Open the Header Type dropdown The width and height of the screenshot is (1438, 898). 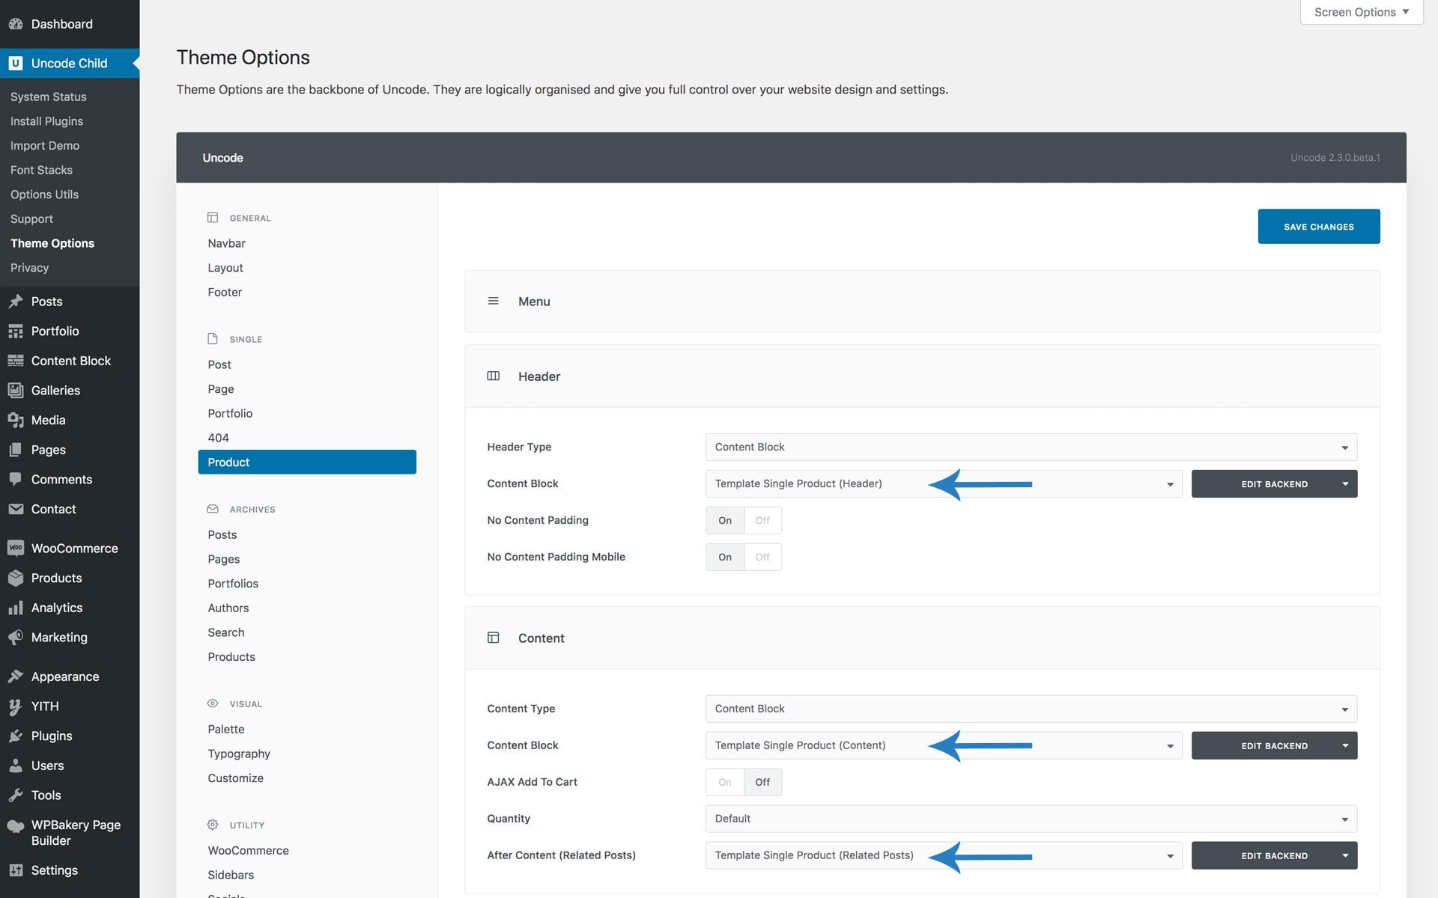pyautogui.click(x=1031, y=447)
